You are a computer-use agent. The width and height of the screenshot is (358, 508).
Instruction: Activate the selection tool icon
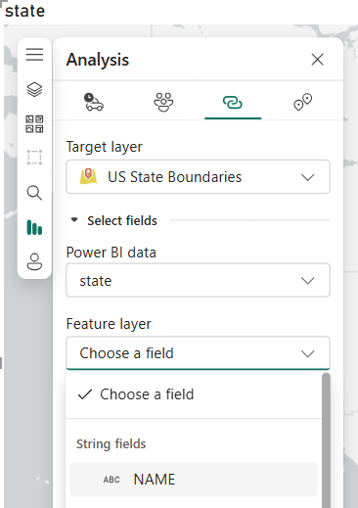(34, 158)
